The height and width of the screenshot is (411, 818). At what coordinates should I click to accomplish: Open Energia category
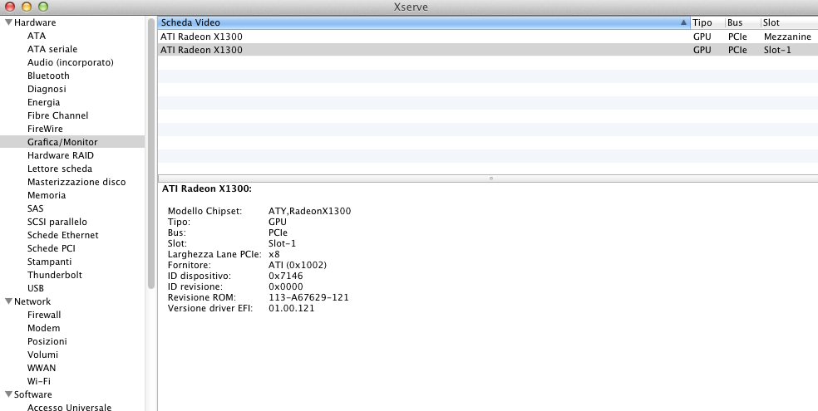point(43,102)
